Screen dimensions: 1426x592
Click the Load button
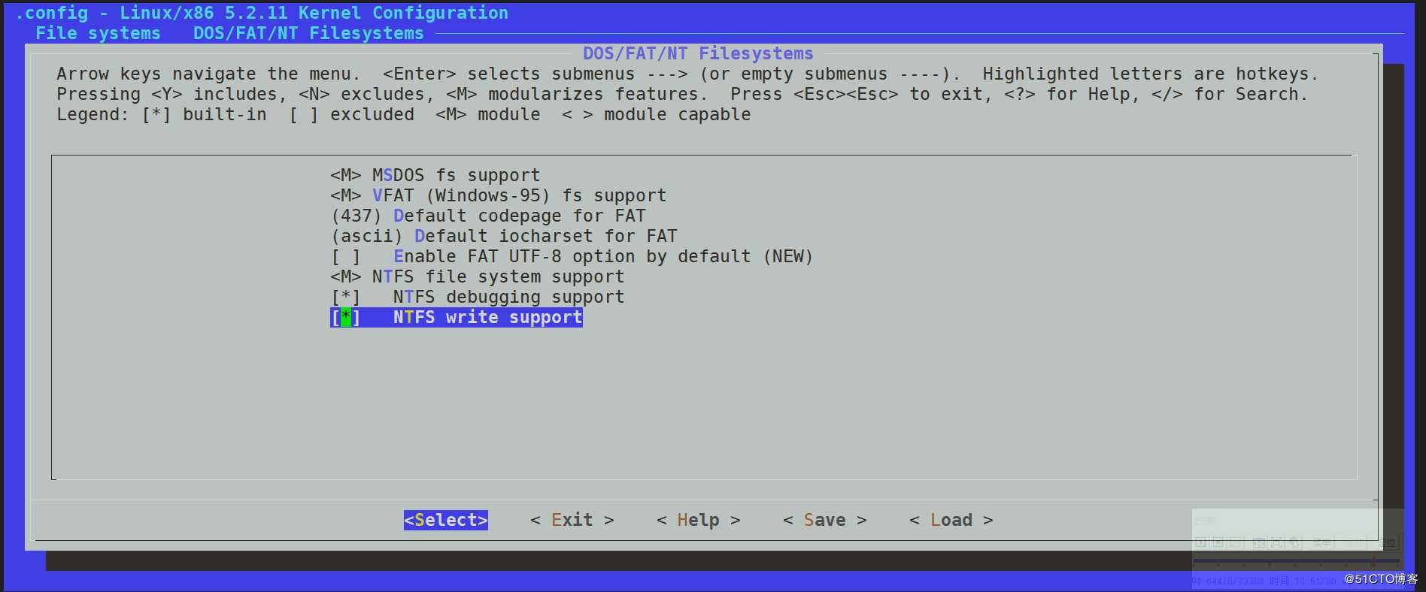[951, 520]
